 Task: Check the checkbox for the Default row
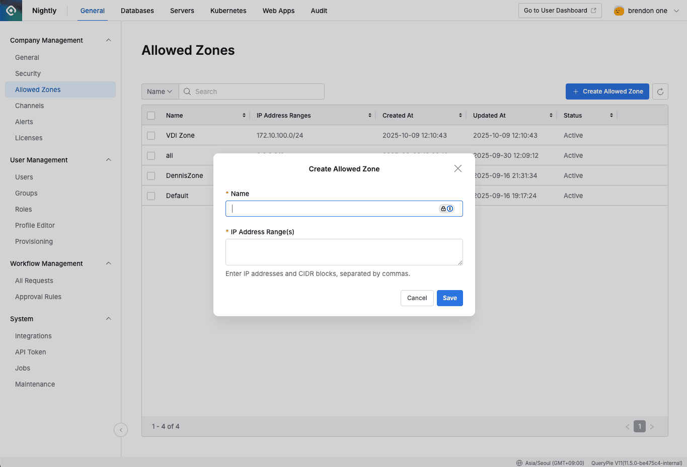point(150,196)
